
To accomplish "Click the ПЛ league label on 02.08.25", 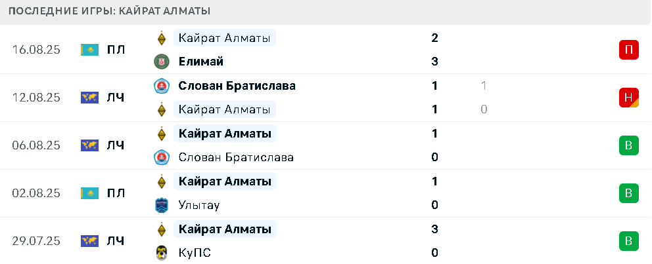I will coord(116,193).
